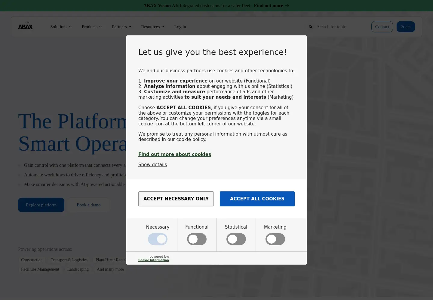Select the Log in menu item

pos(180,27)
